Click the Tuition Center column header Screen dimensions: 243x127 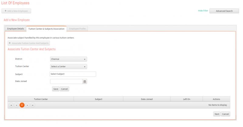pos(41,99)
